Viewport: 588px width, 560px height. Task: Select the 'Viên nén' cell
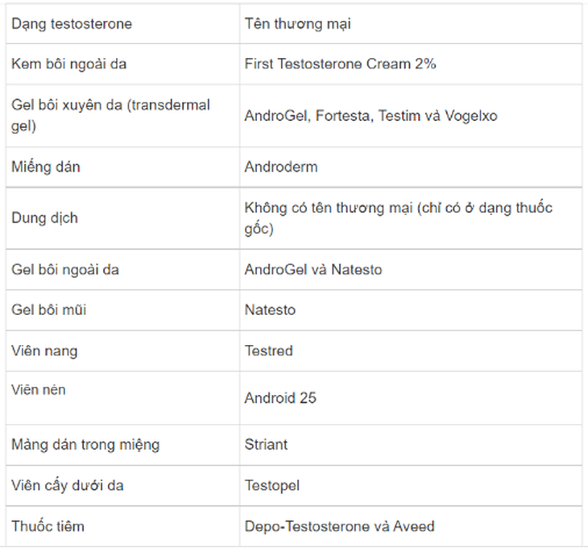click(122, 398)
